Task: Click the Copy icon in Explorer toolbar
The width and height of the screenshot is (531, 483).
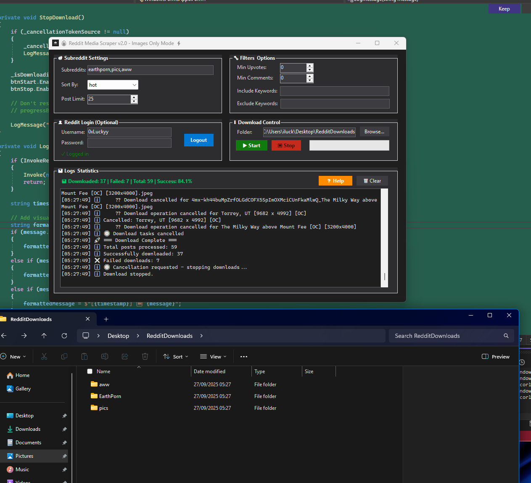Action: (x=64, y=356)
